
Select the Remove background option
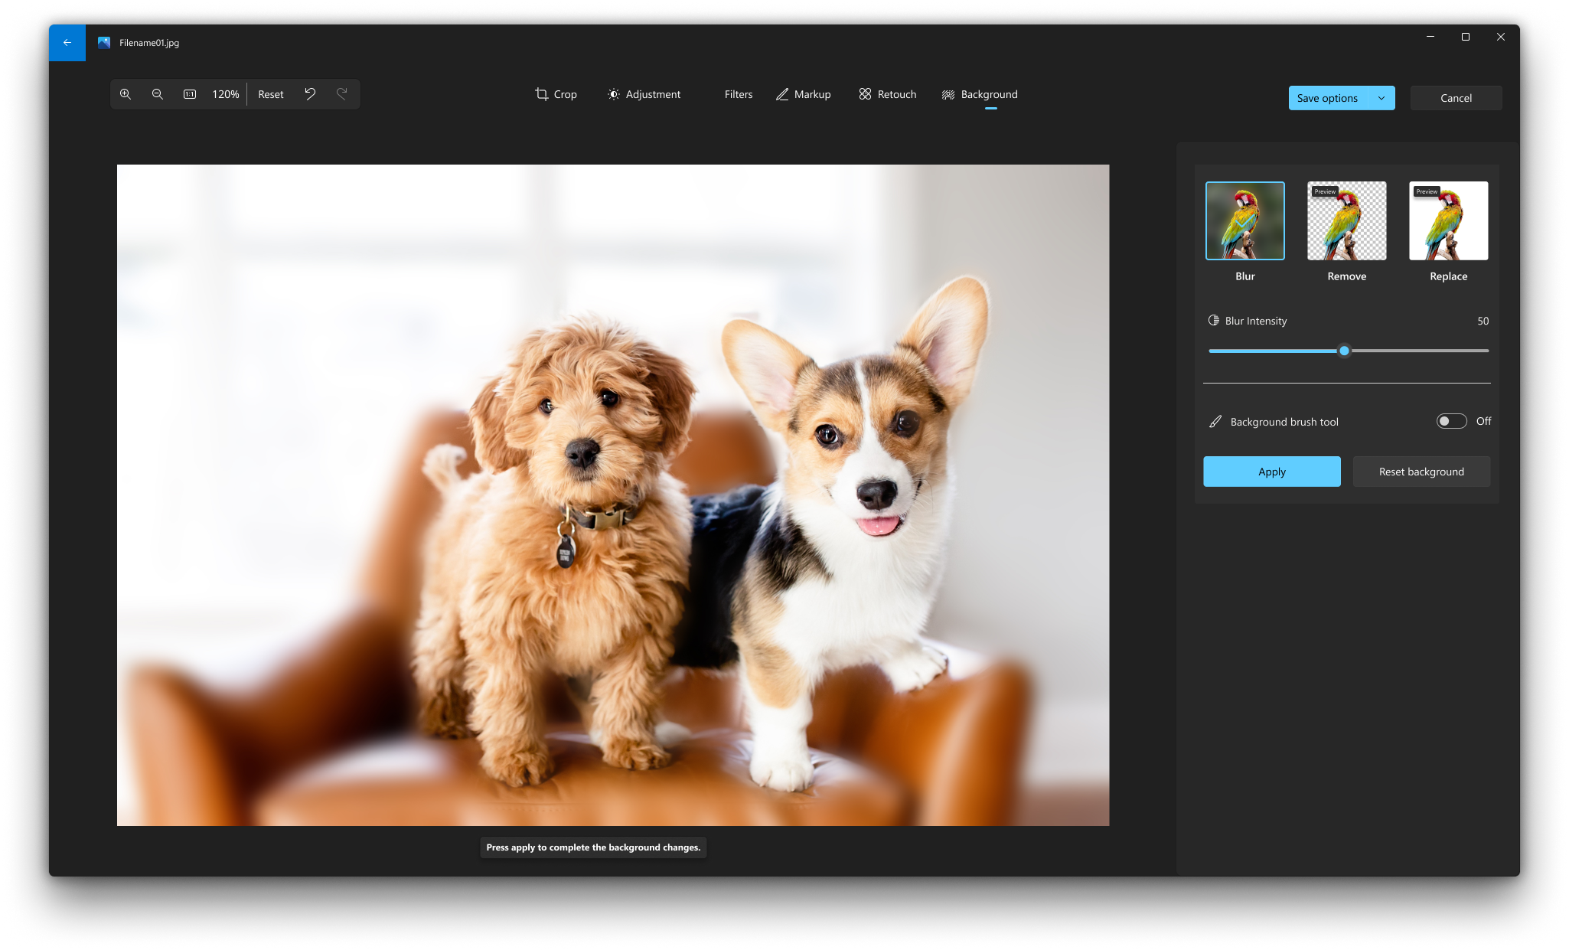pos(1346,220)
